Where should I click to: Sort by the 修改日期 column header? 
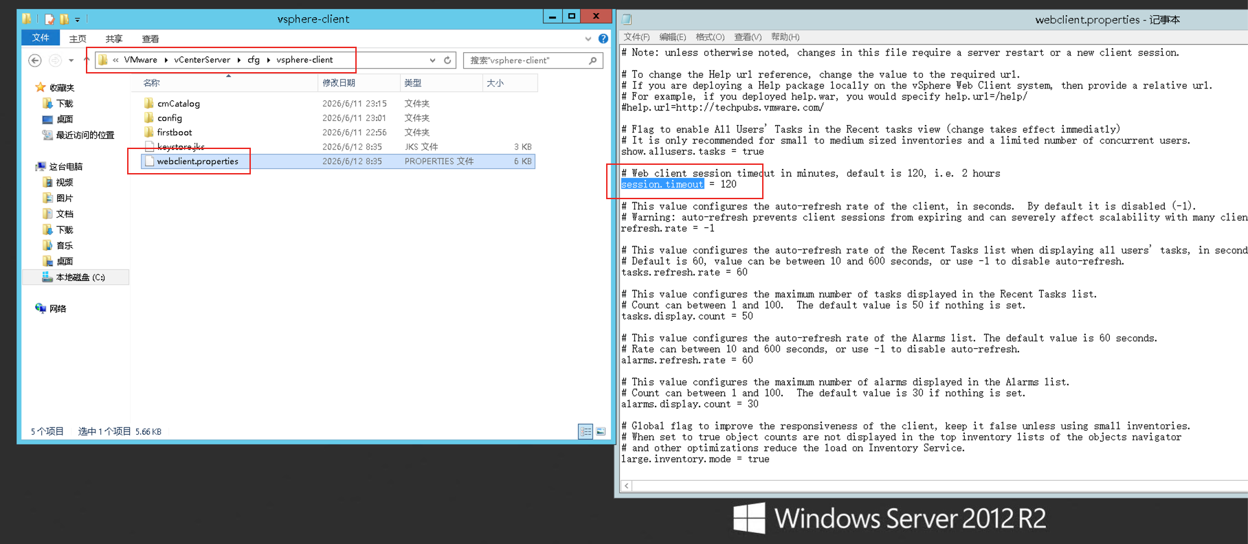coord(358,83)
